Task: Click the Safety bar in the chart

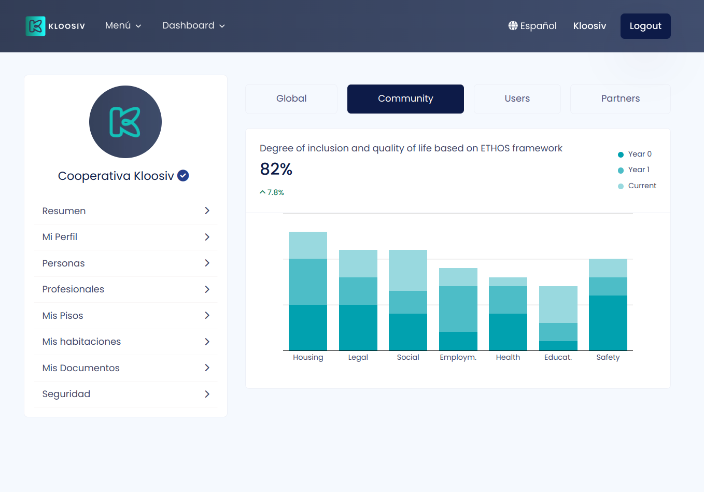Action: click(608, 304)
